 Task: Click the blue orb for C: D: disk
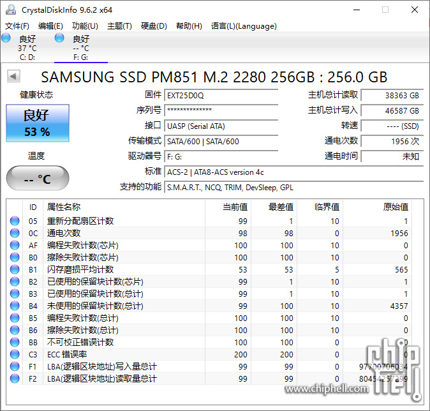(x=6, y=38)
